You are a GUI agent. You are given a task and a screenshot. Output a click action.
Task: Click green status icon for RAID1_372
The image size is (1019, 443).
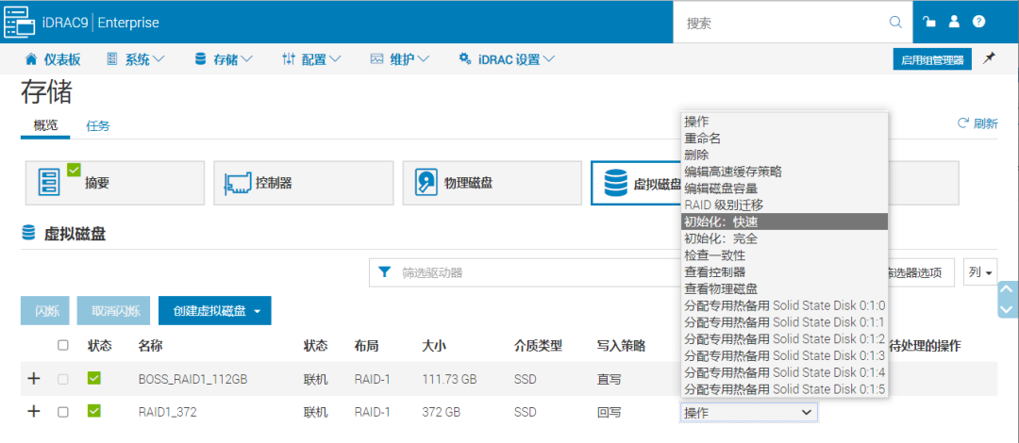(94, 411)
